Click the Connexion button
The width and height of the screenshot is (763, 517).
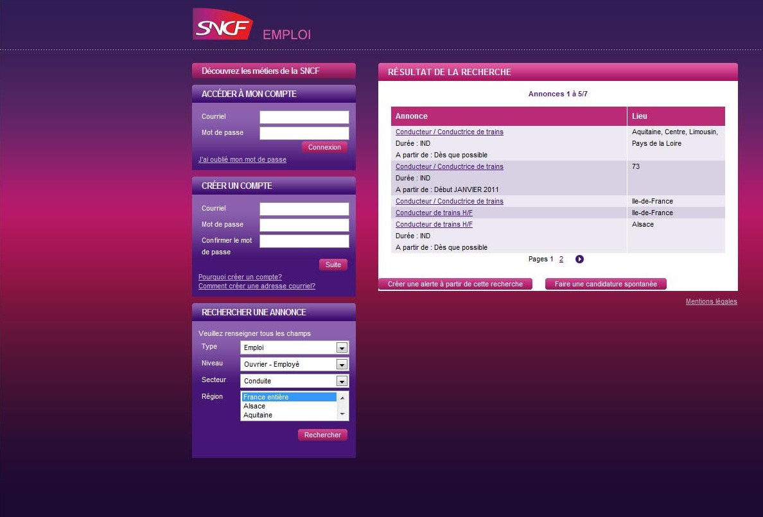coord(324,147)
